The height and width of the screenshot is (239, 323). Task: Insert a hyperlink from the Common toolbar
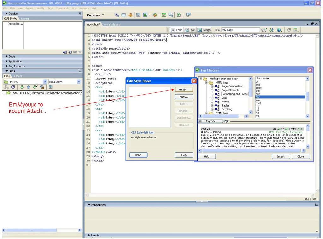click(x=117, y=15)
